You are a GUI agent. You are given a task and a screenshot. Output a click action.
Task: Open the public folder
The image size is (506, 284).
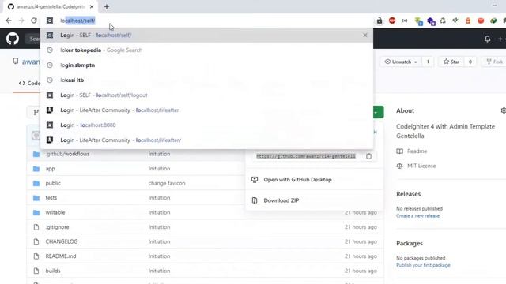click(x=53, y=183)
